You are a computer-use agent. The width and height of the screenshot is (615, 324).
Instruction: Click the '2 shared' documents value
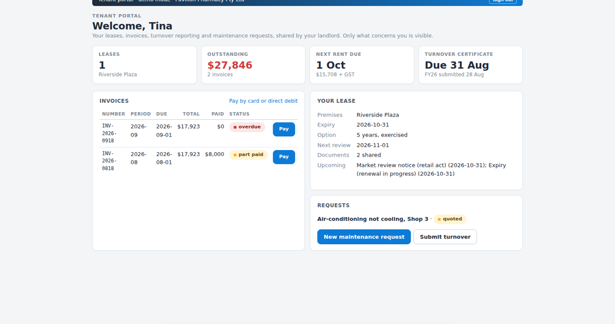pyautogui.click(x=369, y=155)
